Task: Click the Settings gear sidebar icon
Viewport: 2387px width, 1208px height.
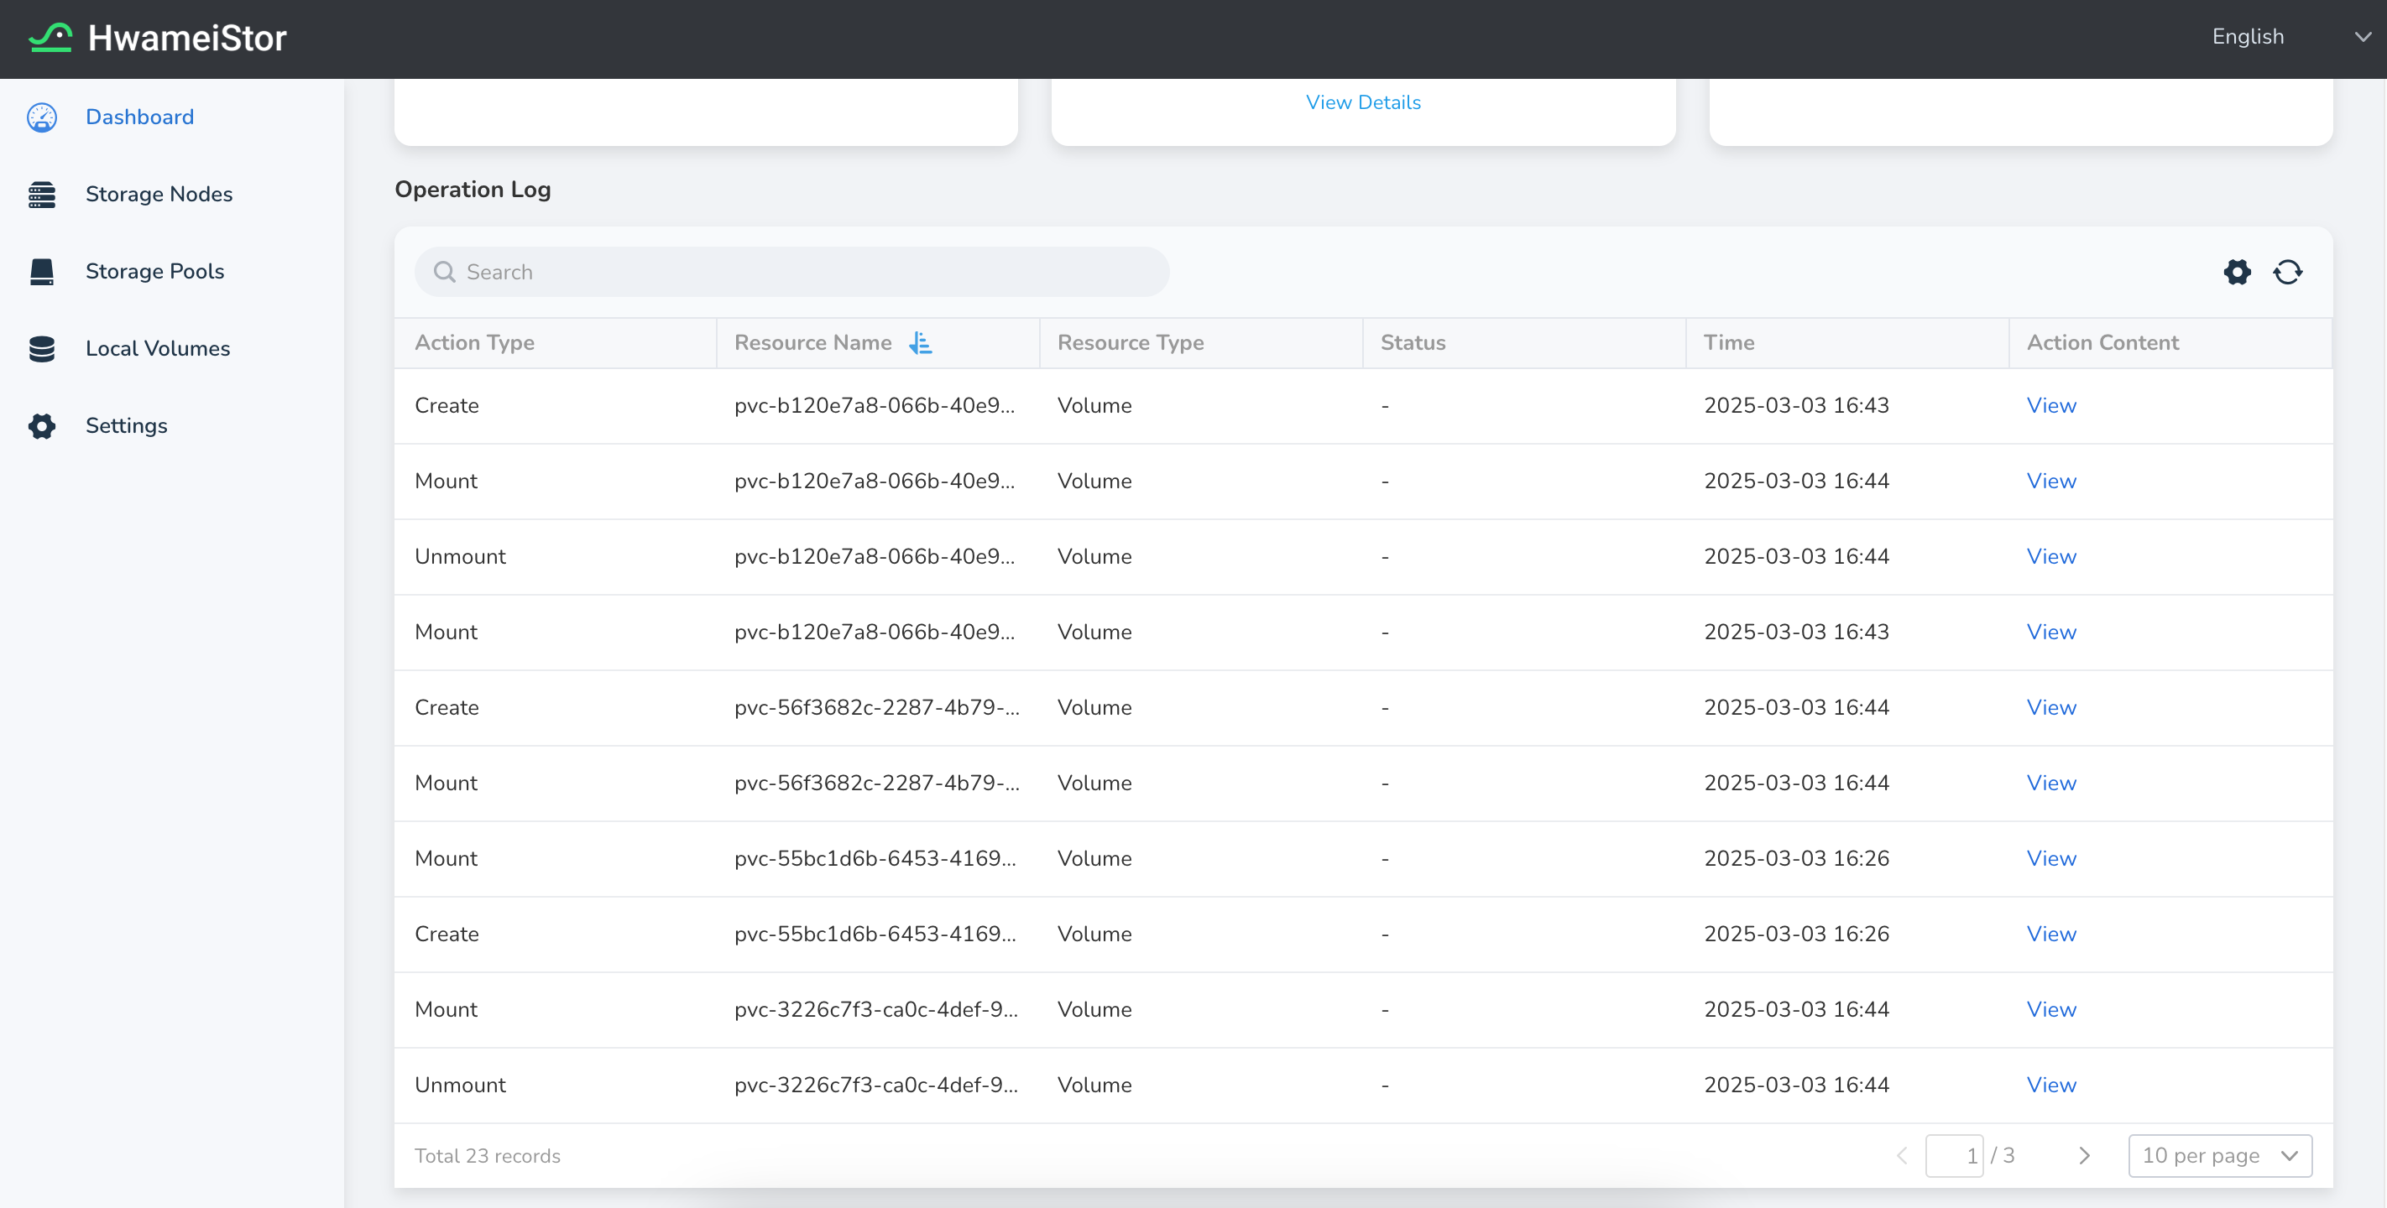Action: tap(42, 426)
